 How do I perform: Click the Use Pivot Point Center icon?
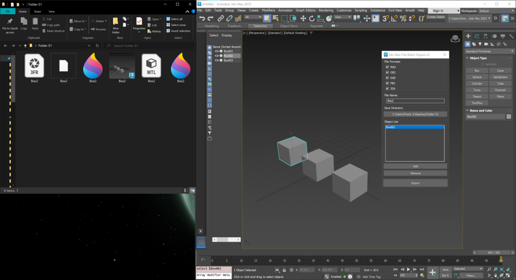point(357,18)
